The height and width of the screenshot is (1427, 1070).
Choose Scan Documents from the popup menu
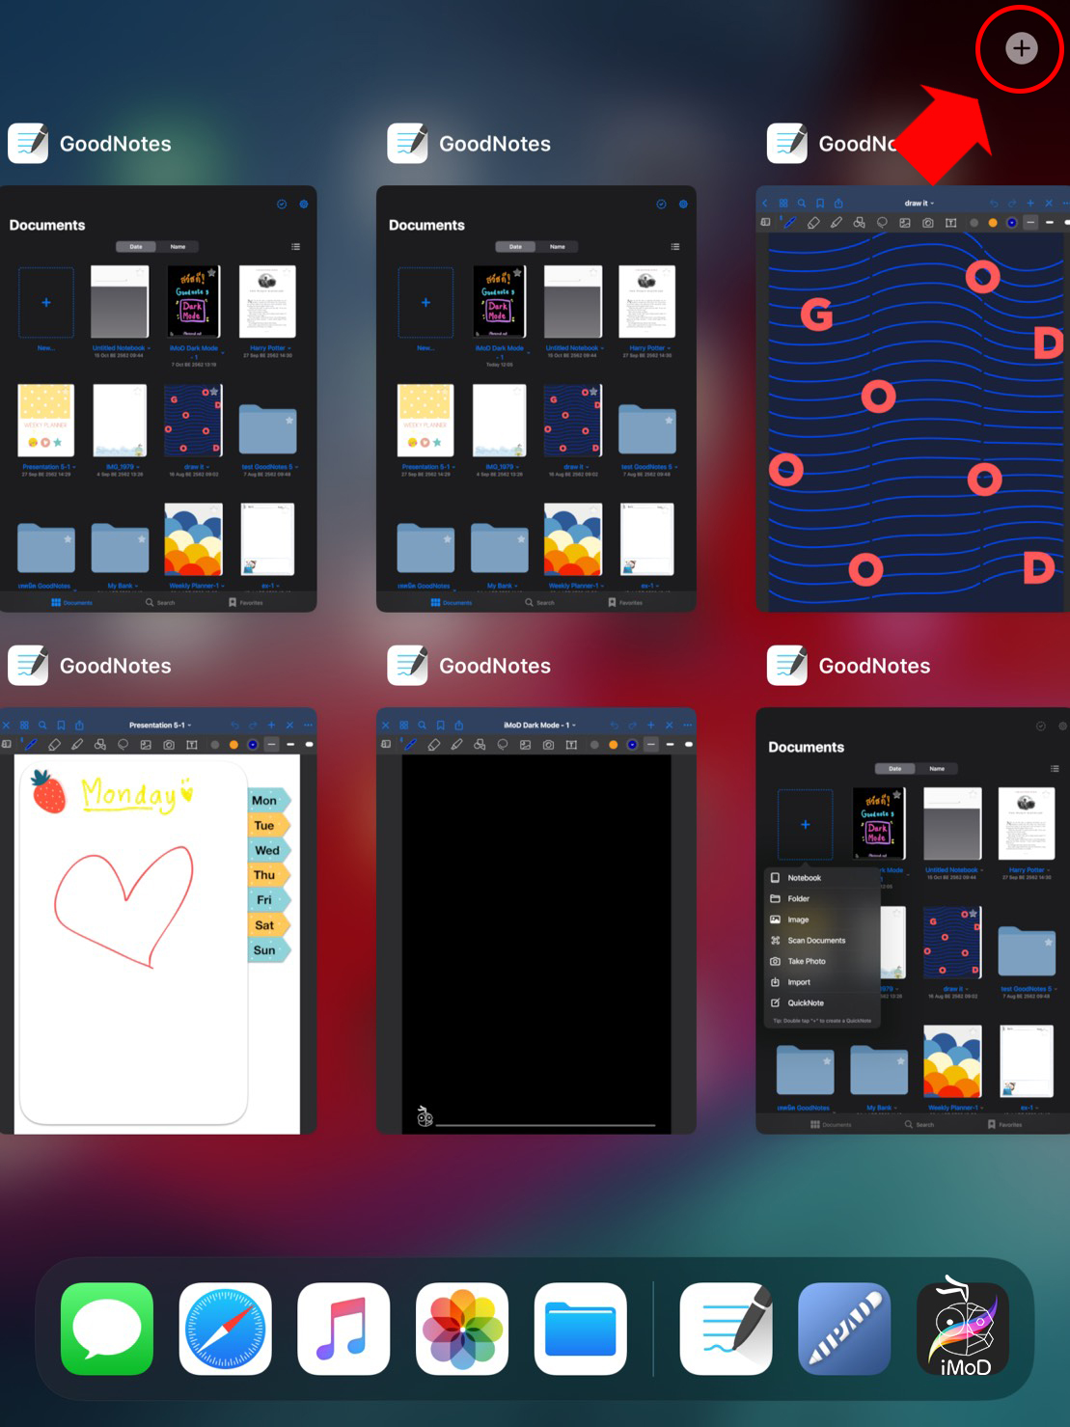(815, 941)
